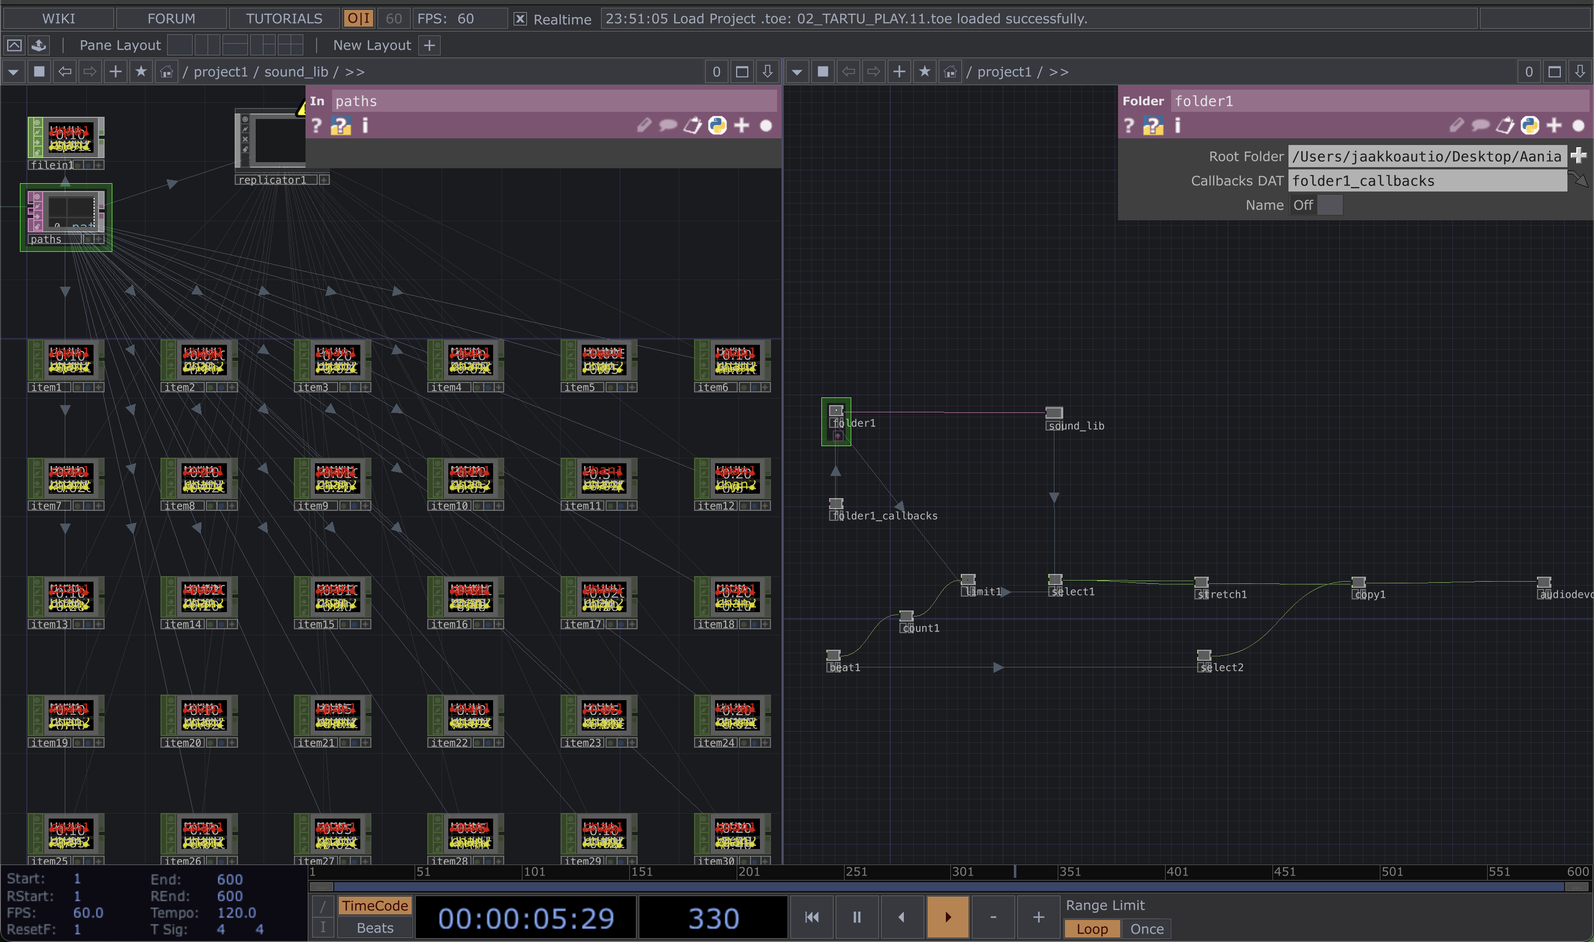
Task: Toggle the Realtime checkbox
Action: (x=520, y=19)
